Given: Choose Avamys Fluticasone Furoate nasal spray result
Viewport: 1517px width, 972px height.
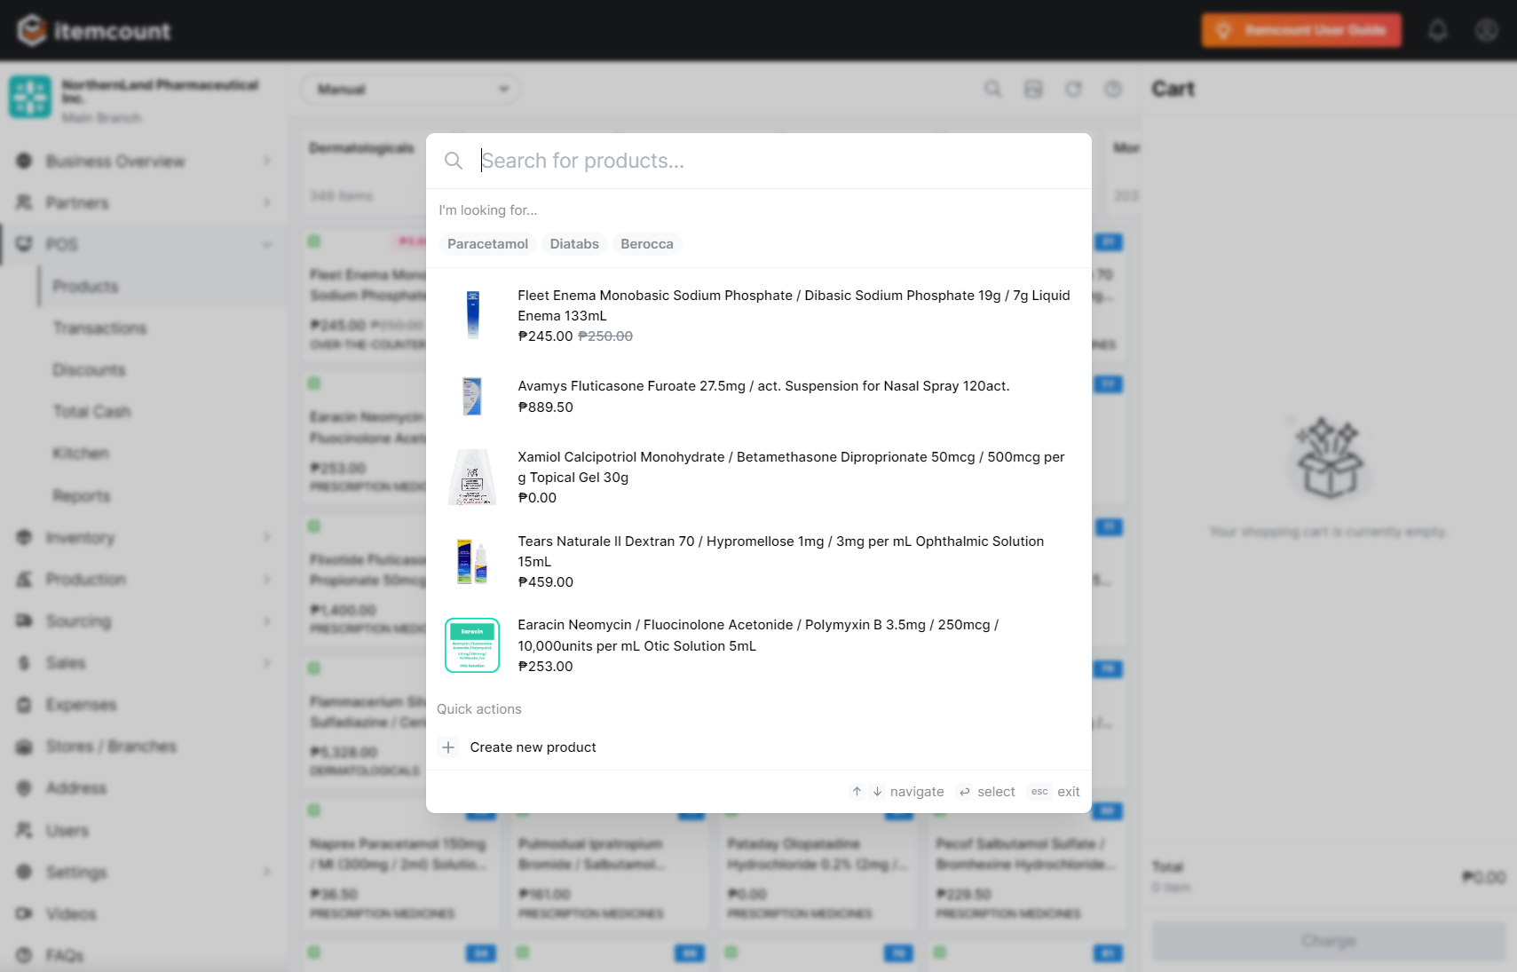Looking at the screenshot, I should [759, 396].
